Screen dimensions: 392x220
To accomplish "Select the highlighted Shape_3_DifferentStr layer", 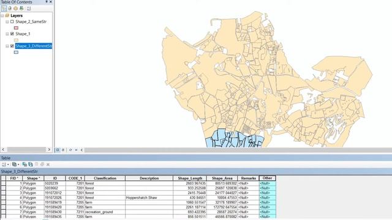I will [x=34, y=46].
